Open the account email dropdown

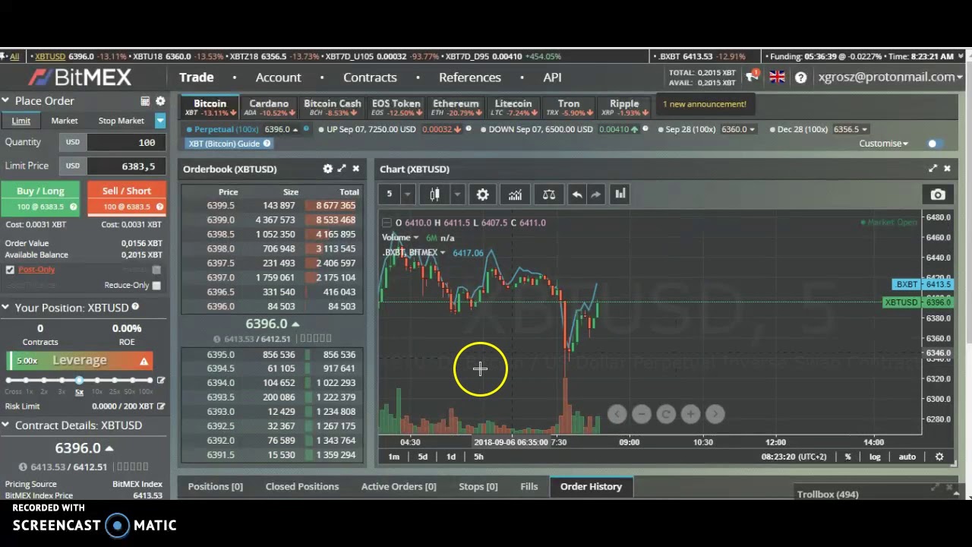890,77
